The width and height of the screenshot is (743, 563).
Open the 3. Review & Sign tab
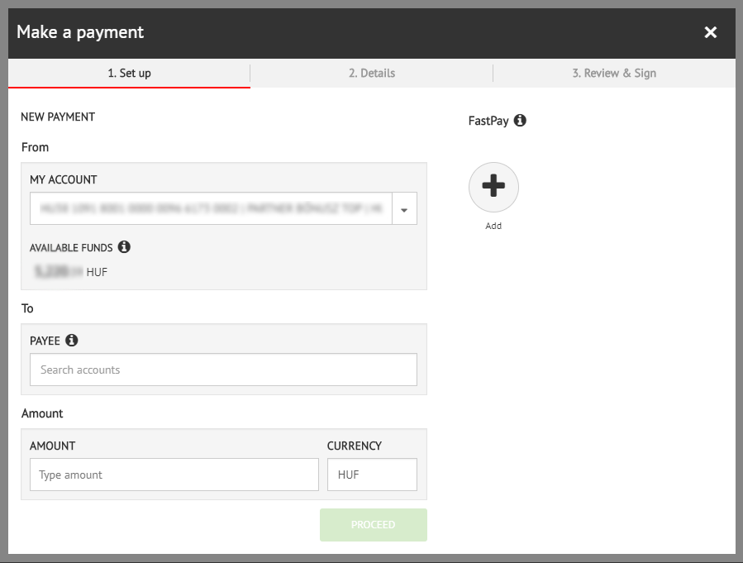(x=613, y=73)
